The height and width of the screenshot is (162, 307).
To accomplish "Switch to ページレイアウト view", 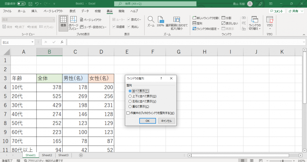I will tap(91, 20).
